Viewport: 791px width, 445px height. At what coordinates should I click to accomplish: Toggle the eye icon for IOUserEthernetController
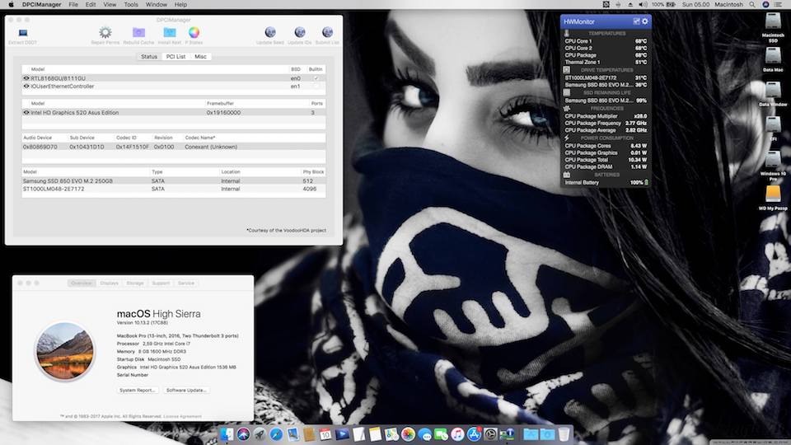pyautogui.click(x=26, y=86)
